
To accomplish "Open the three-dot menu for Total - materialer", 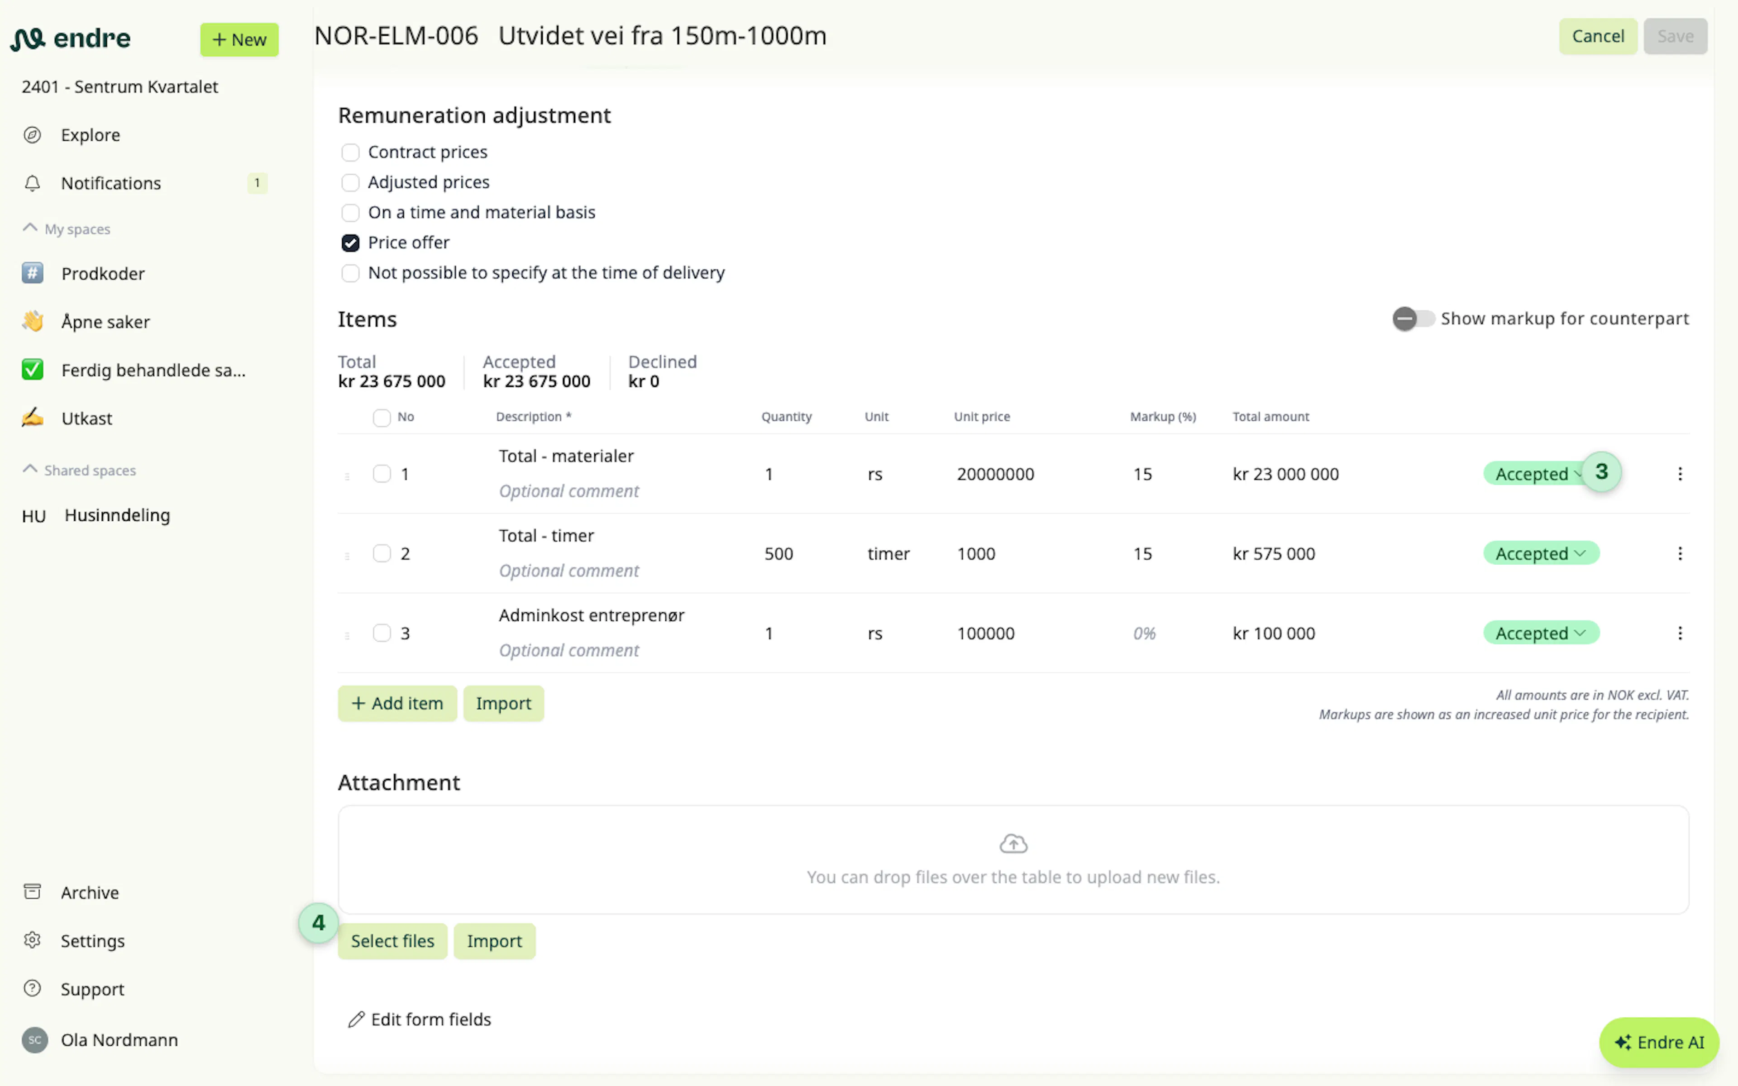I will pyautogui.click(x=1680, y=473).
